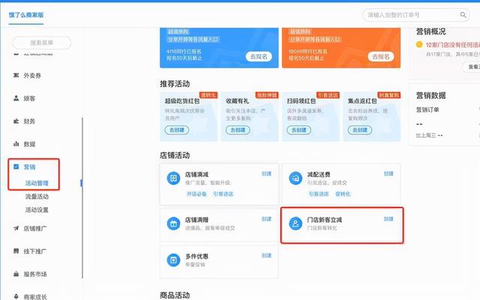This screenshot has width=480, height=300.
Task: Click 去创建 under 扫码领红包
Action: (298, 130)
